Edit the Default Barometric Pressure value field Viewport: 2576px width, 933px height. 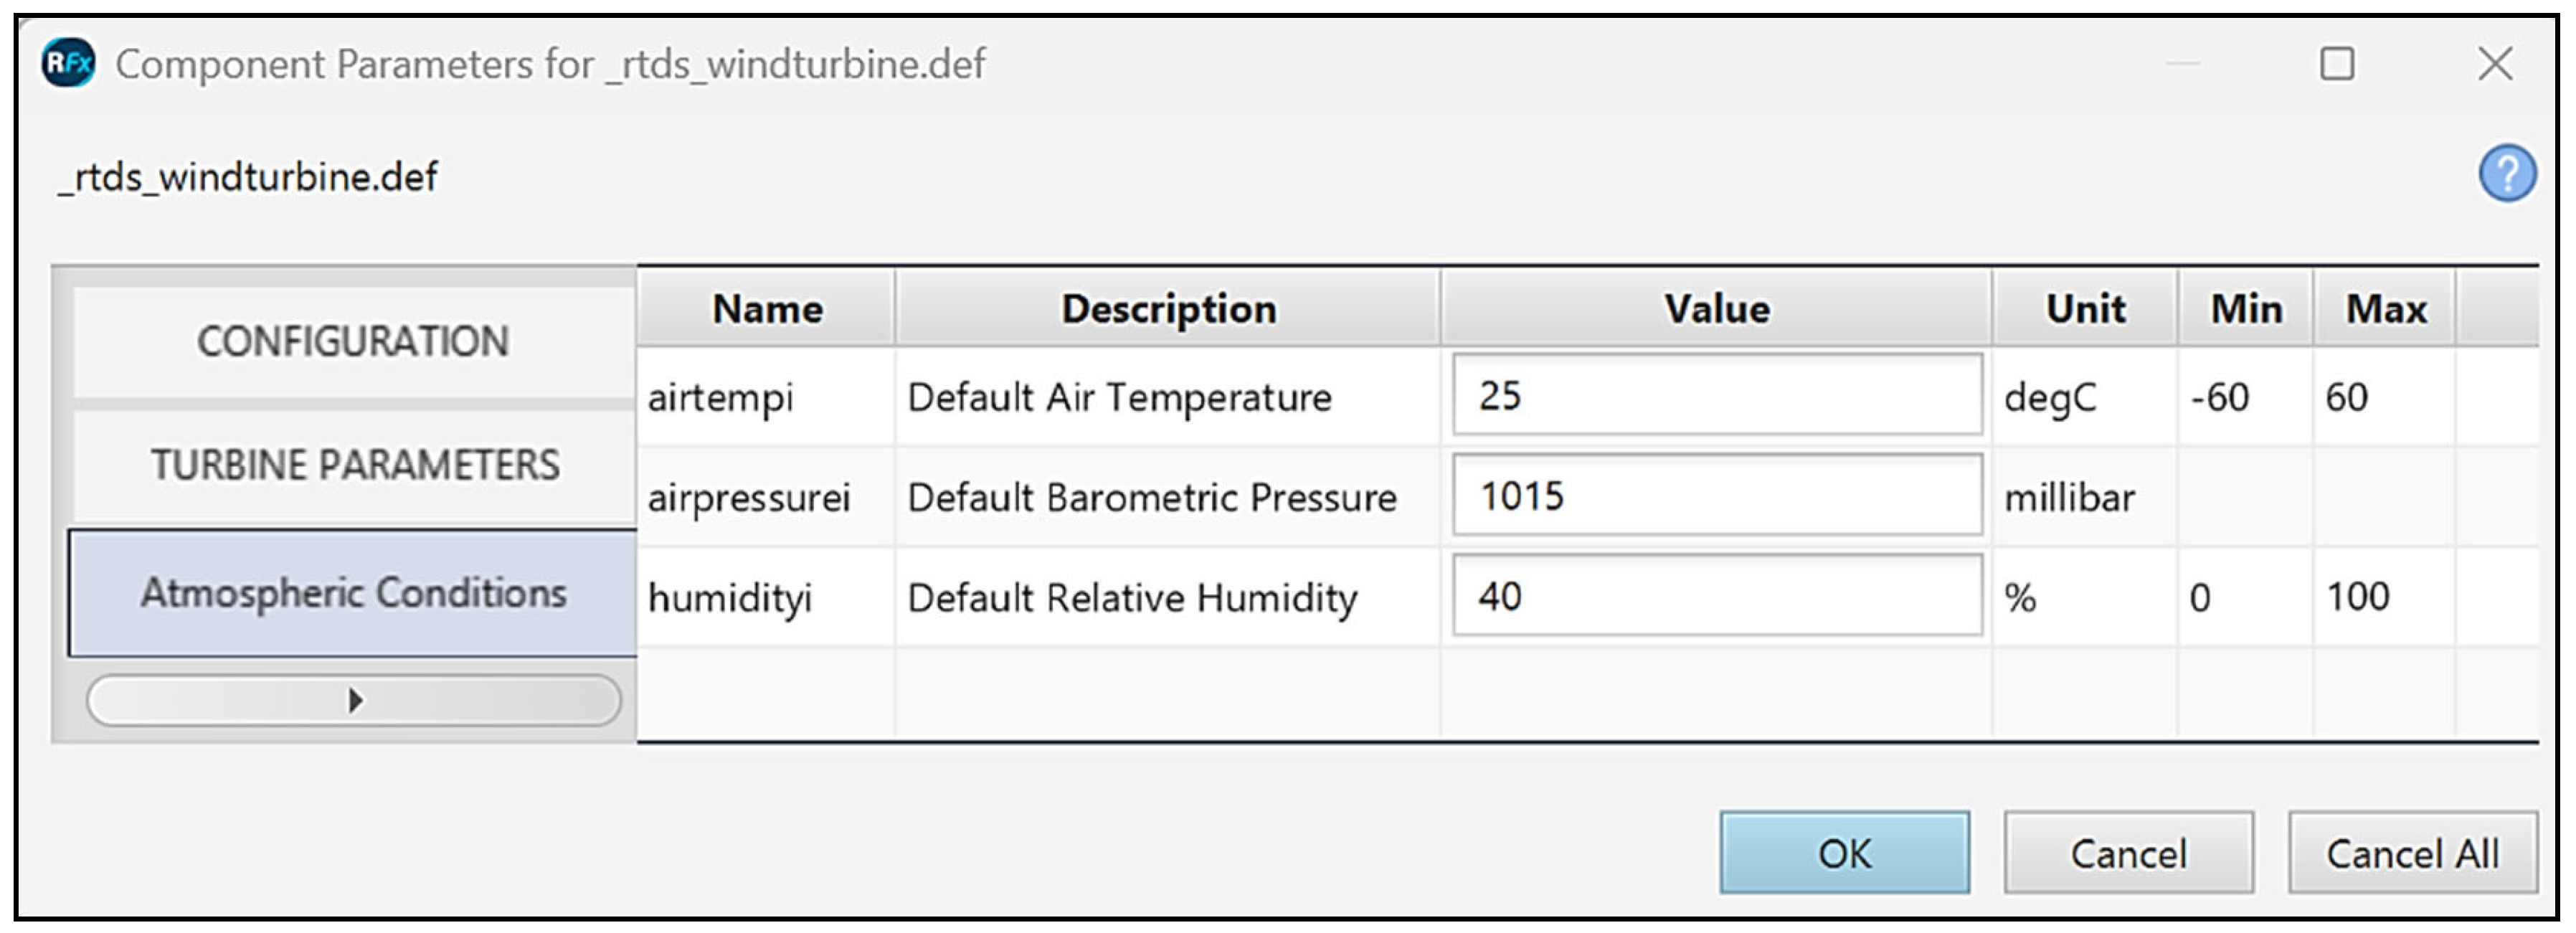pyautogui.click(x=1716, y=496)
